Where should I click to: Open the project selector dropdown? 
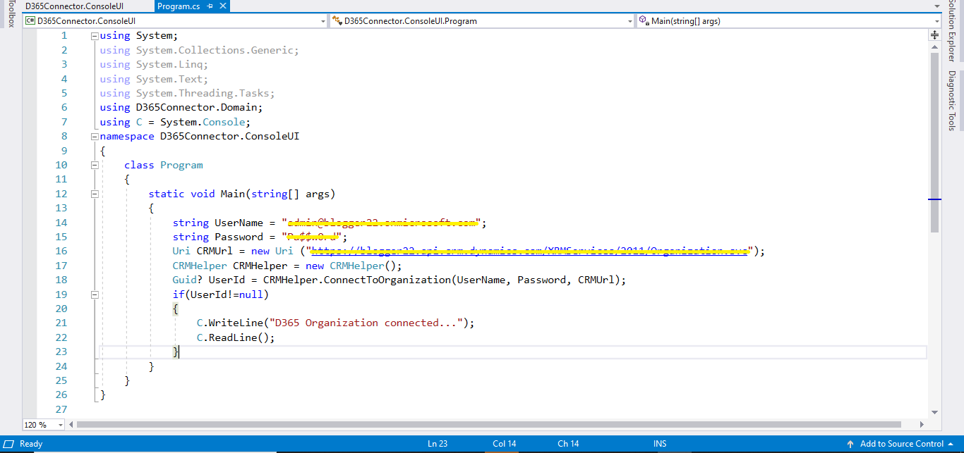click(x=323, y=20)
